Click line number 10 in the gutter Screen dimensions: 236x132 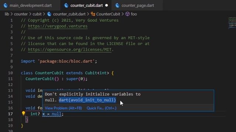coord(10,73)
